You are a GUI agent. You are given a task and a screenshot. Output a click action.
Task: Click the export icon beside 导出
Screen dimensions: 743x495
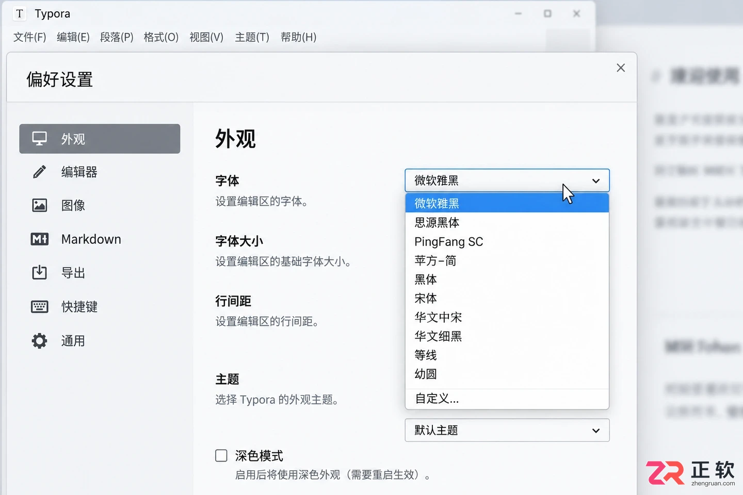pyautogui.click(x=40, y=272)
